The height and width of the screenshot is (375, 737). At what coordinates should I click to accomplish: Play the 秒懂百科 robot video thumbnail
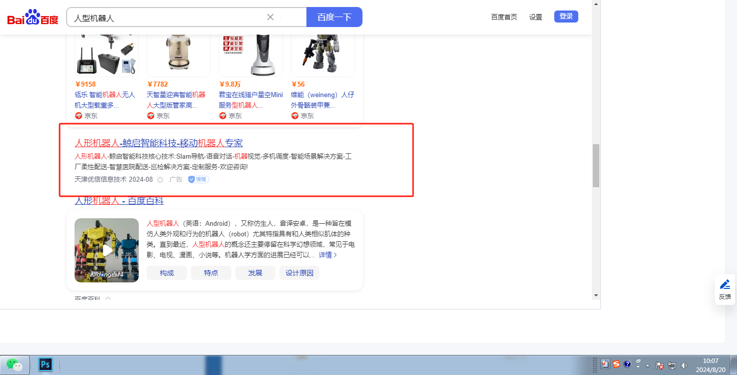point(107,250)
